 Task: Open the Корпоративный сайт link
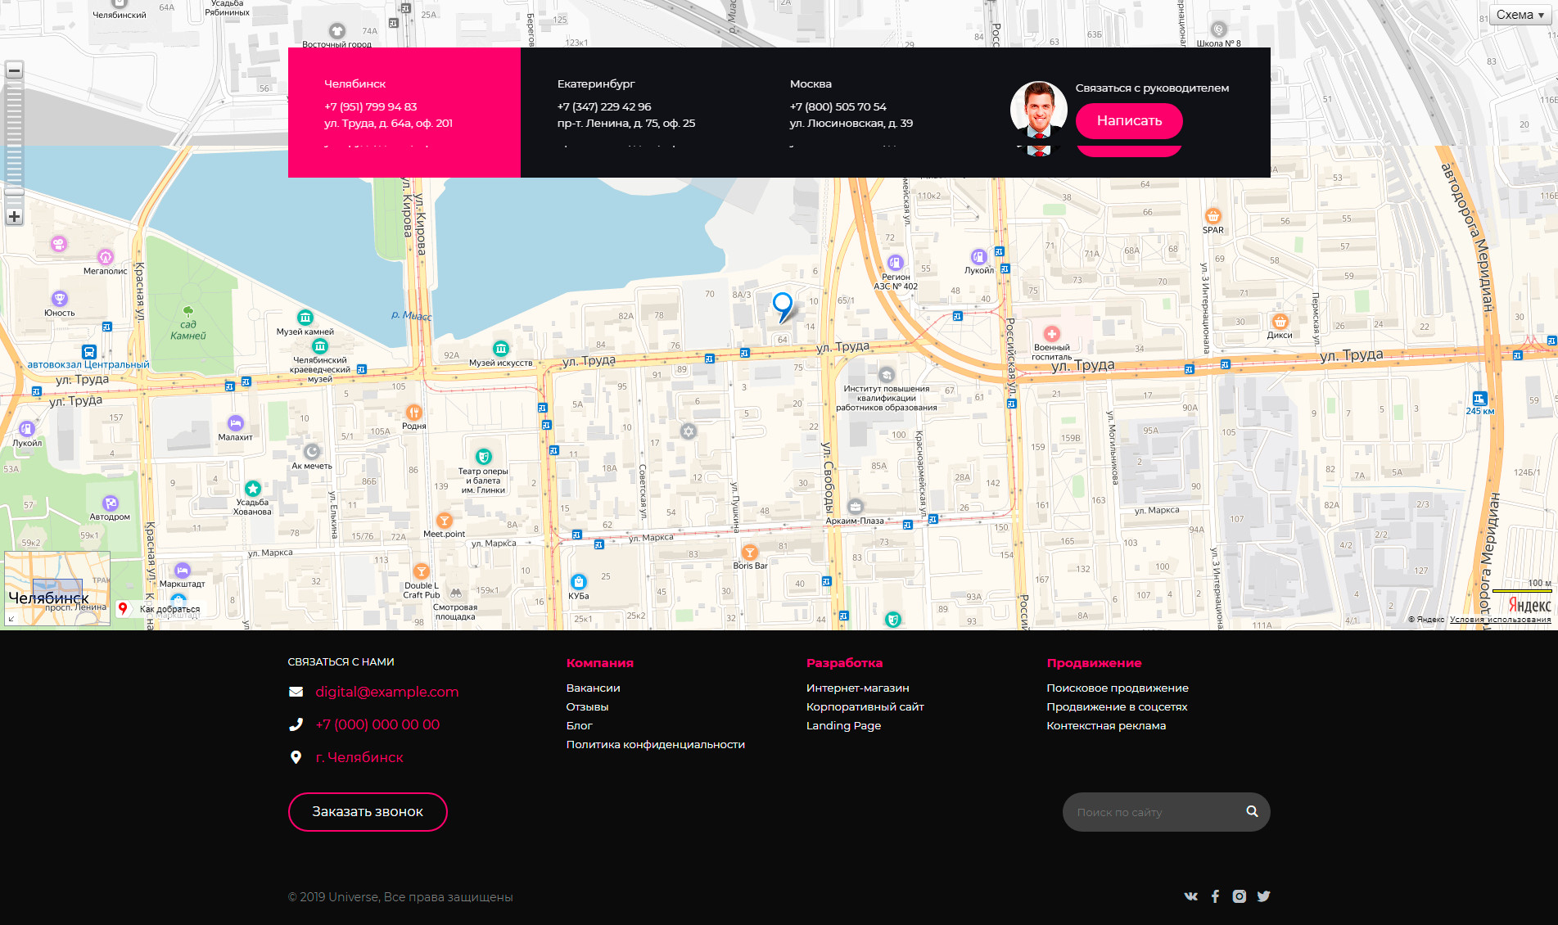coord(865,707)
